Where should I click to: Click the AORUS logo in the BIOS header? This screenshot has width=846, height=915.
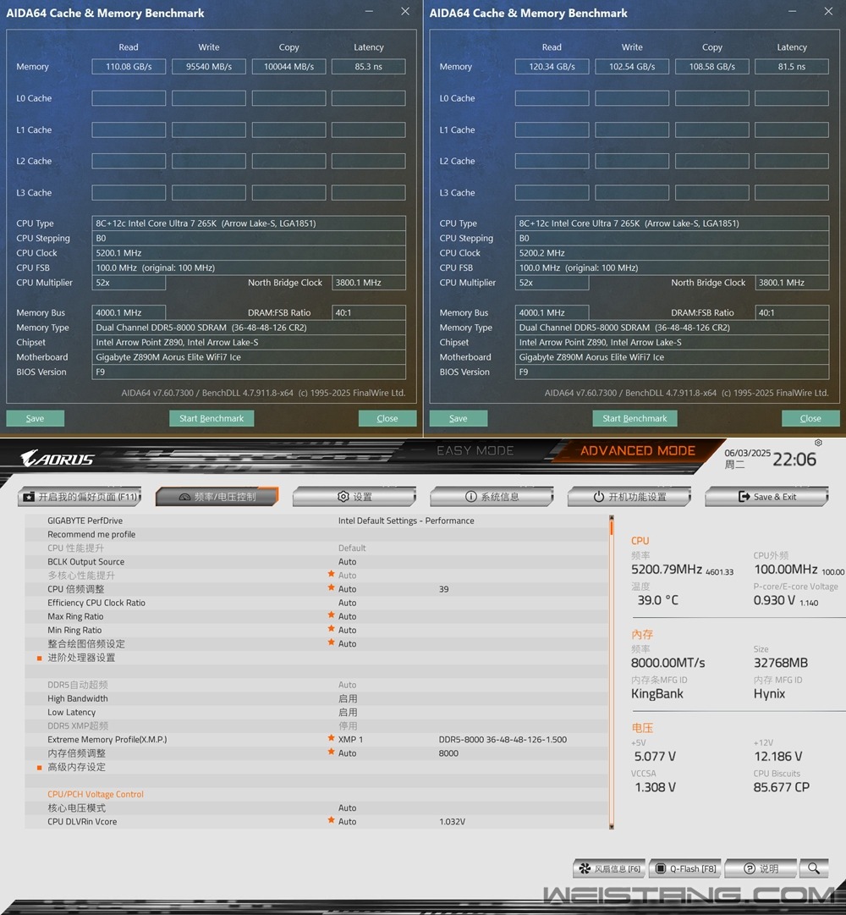58,459
